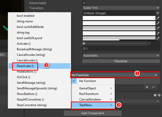Choose CancelInvoke (string) function
162x117 pixels.
tap(39, 55)
